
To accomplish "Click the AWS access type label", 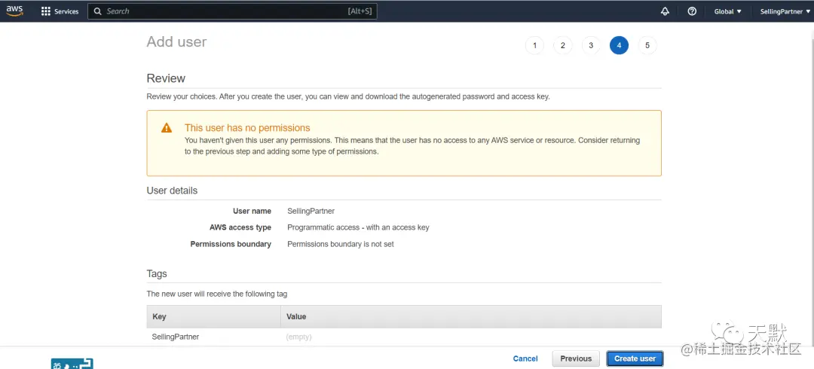I will (240, 227).
